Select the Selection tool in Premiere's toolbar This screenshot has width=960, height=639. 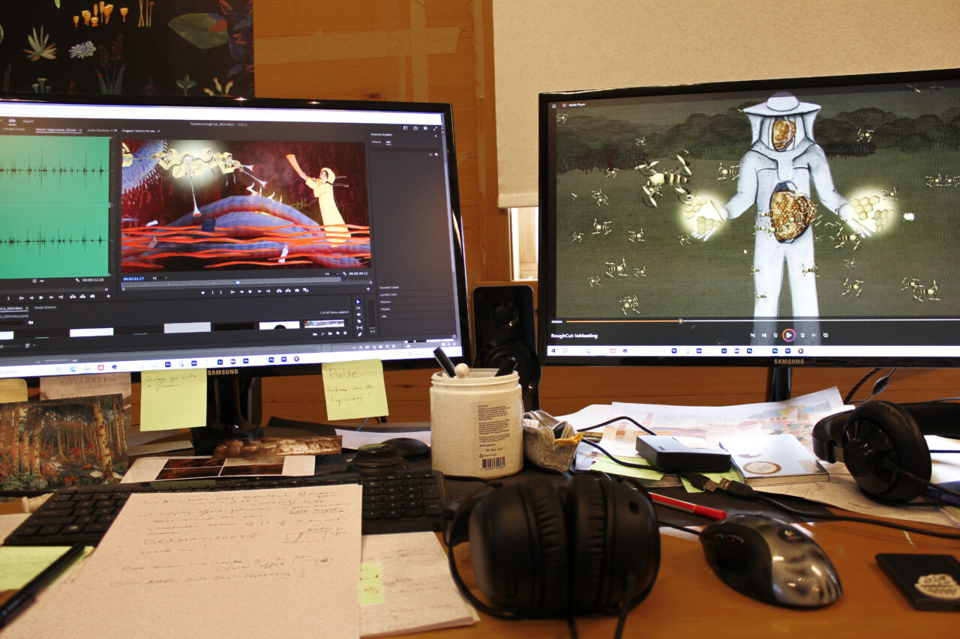click(358, 302)
